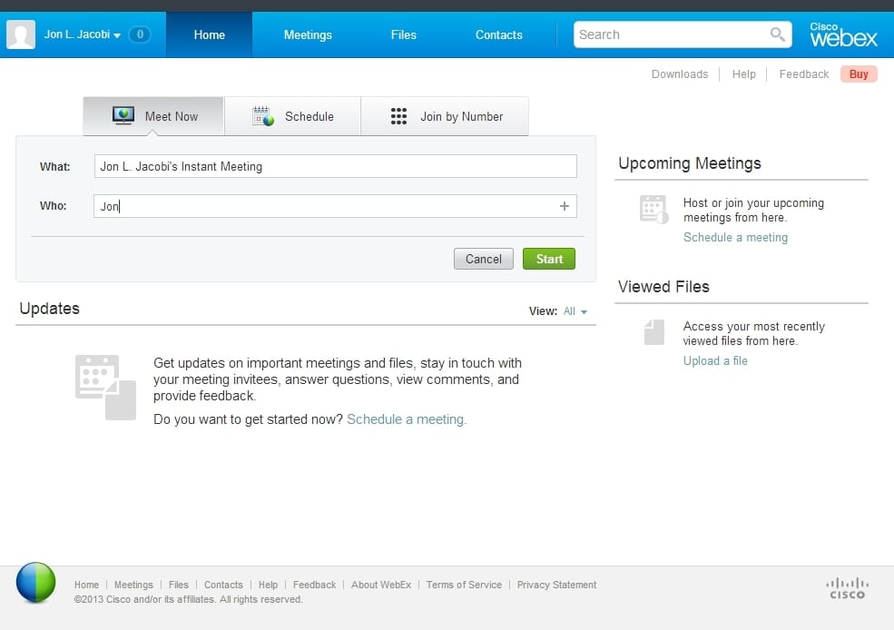
Task: Switch to the Meetings tab
Action: coord(307,34)
